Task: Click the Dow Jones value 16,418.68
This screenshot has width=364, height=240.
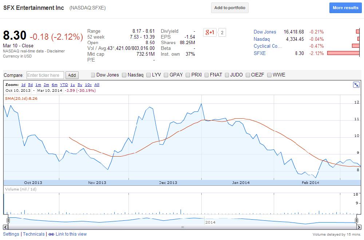Action: 294,32
